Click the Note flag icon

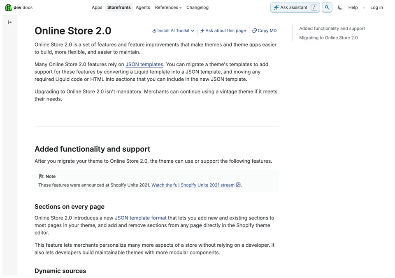click(x=41, y=176)
